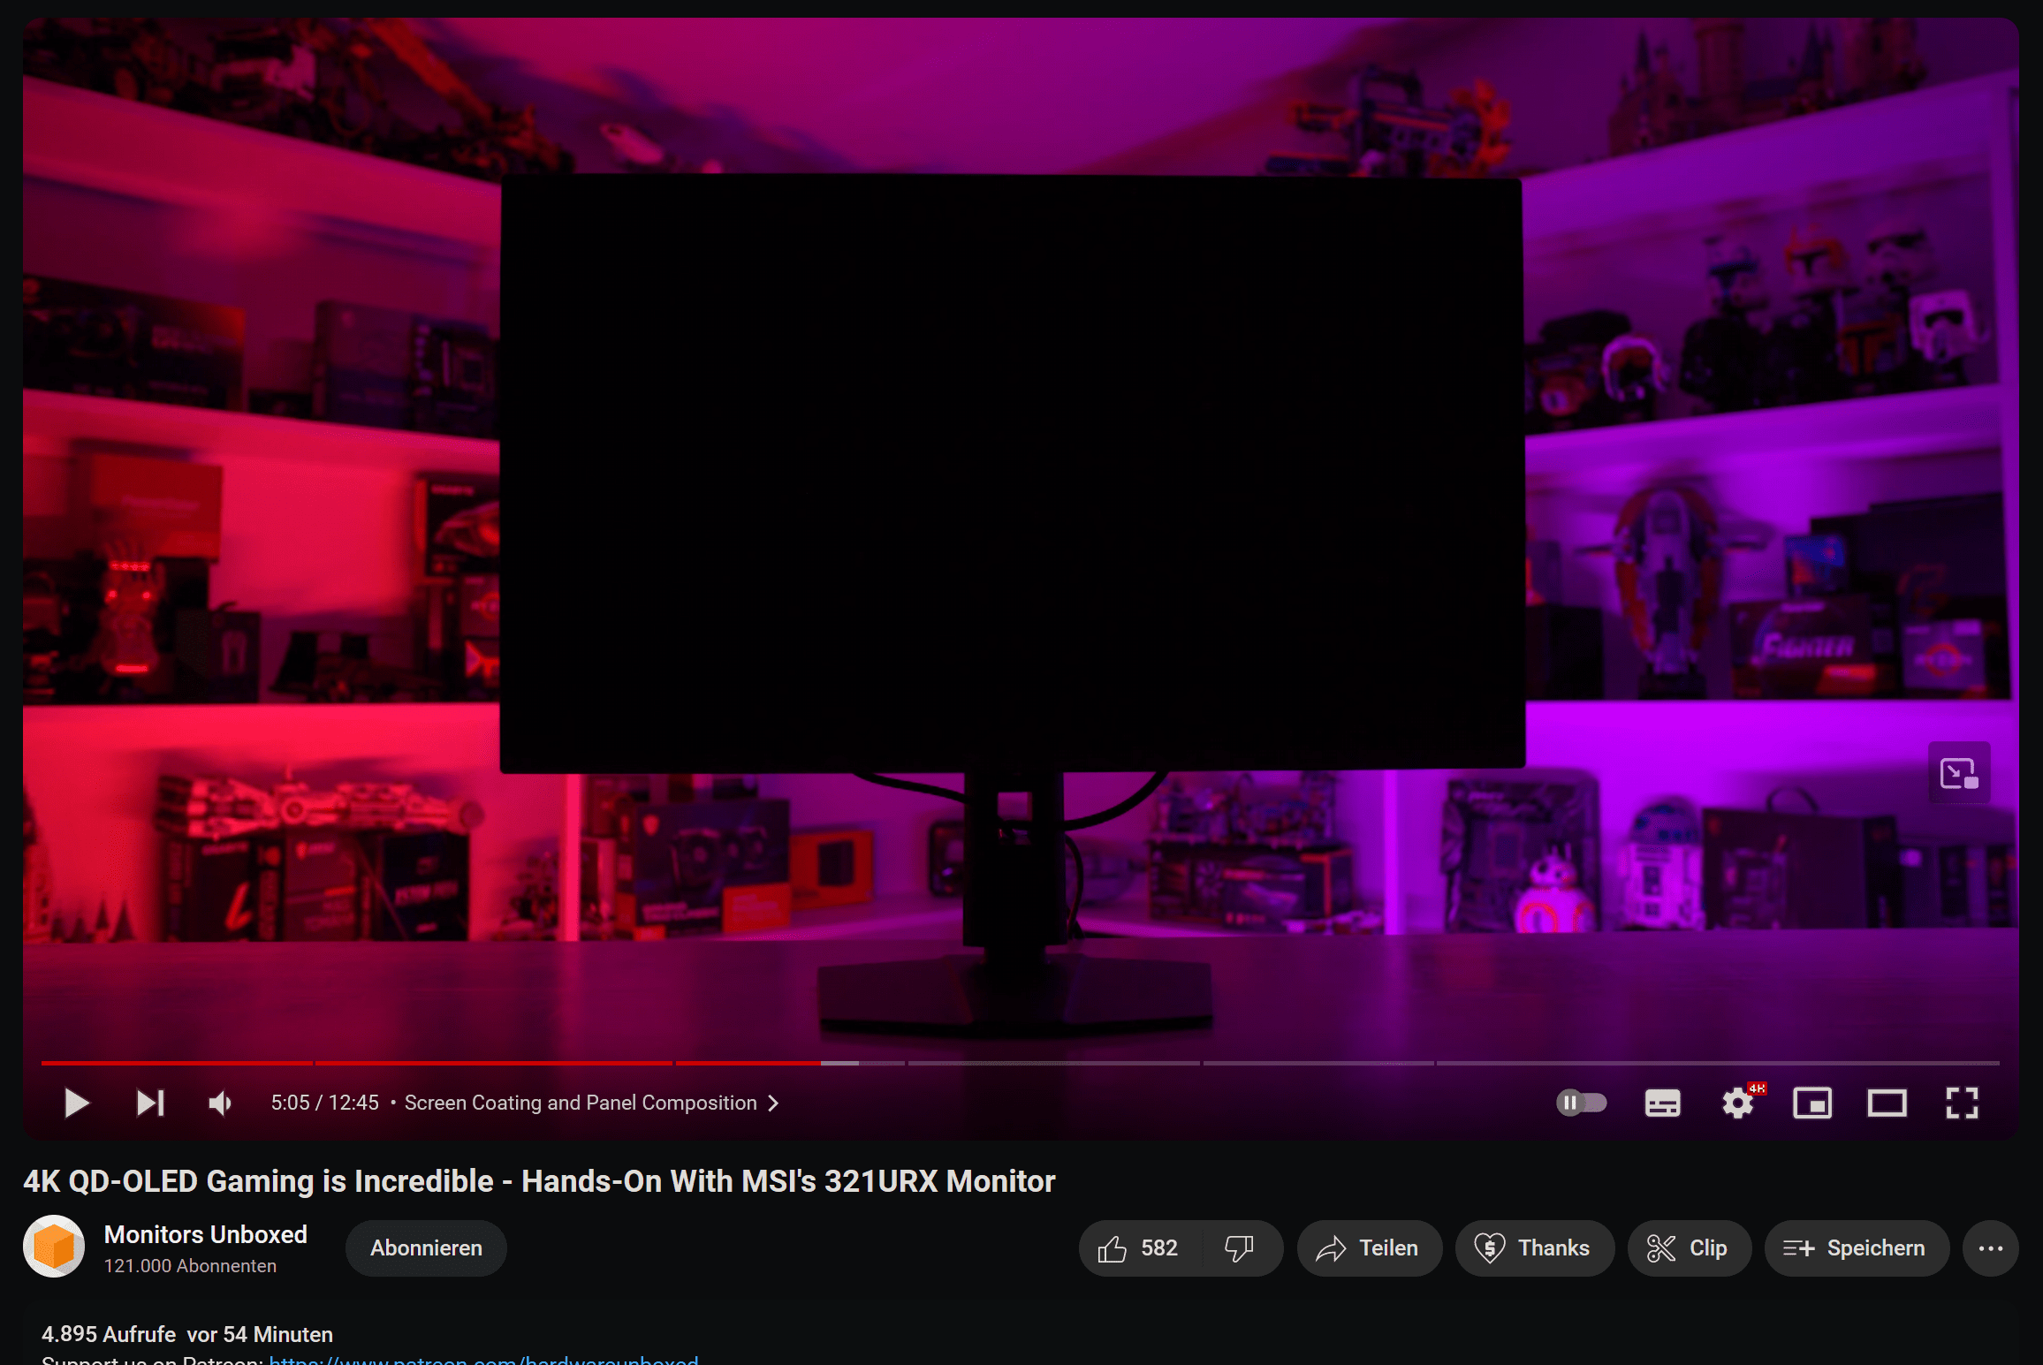Screen dimensions: 2043x1365
Task: Mute the video volume
Action: click(220, 1103)
